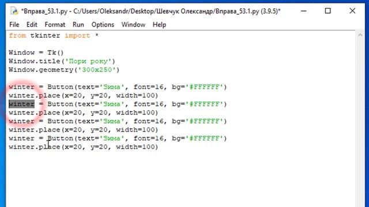
Task: Open the Run menu
Action: (x=78, y=25)
